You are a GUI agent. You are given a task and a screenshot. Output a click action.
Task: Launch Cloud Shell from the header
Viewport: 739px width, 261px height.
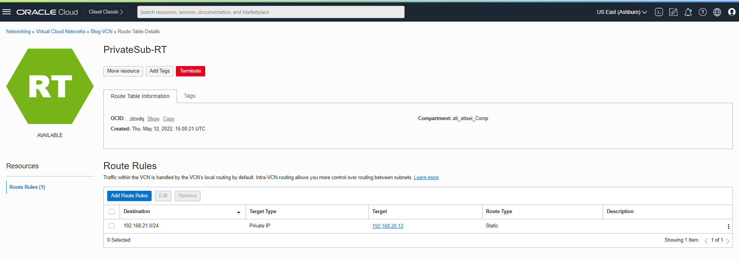pos(659,12)
